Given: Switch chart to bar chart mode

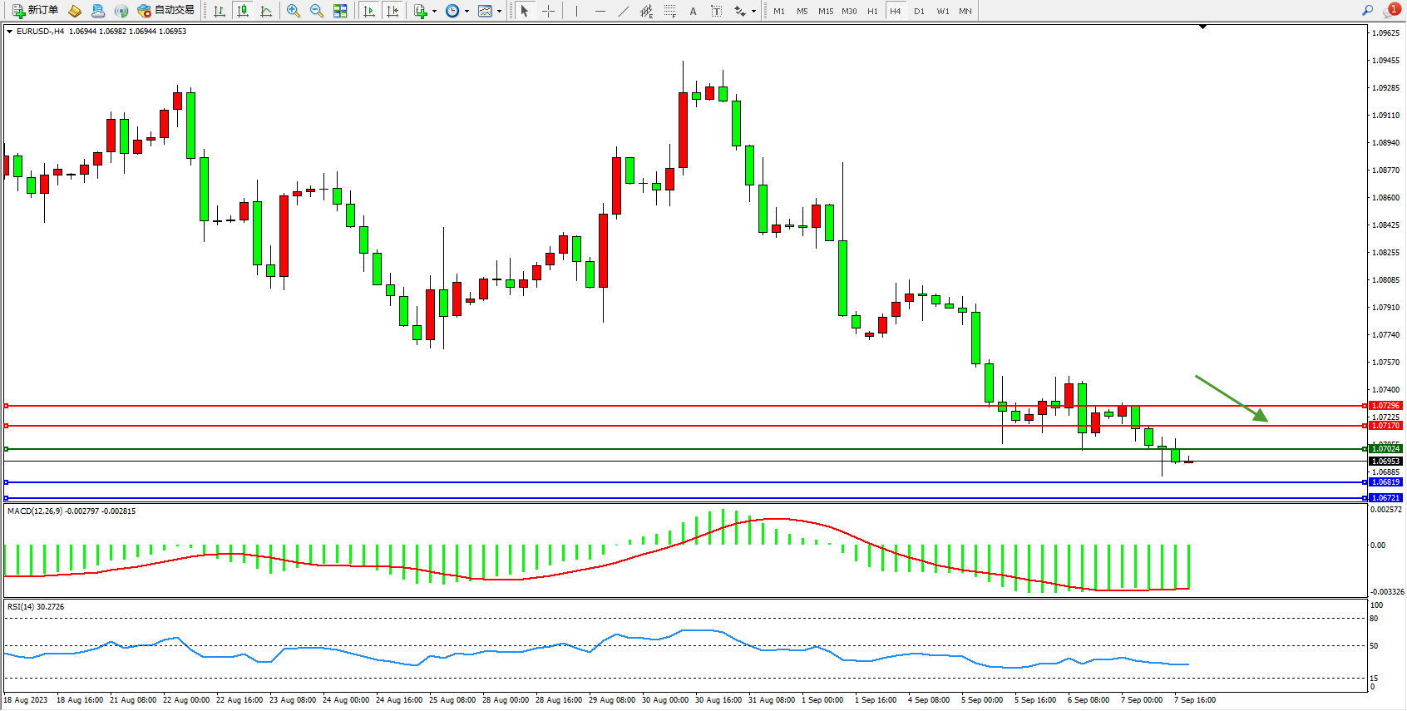Looking at the screenshot, I should 220,11.
